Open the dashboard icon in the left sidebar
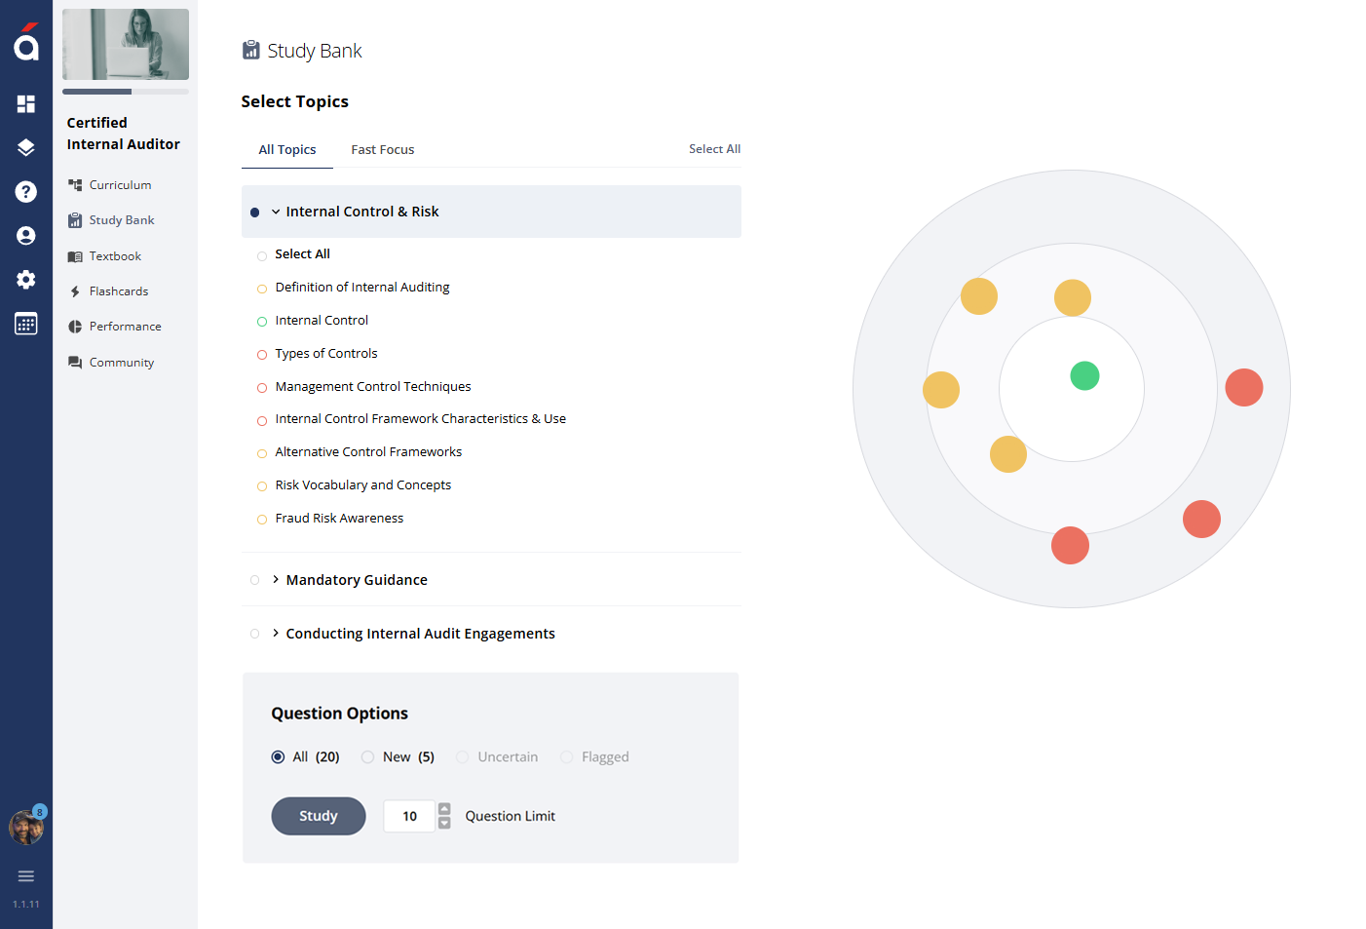This screenshot has height=929, width=1366. pyautogui.click(x=25, y=103)
